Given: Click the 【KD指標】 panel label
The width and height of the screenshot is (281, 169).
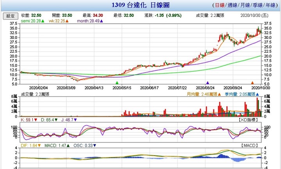Looking at the screenshot, I should click(248, 120).
